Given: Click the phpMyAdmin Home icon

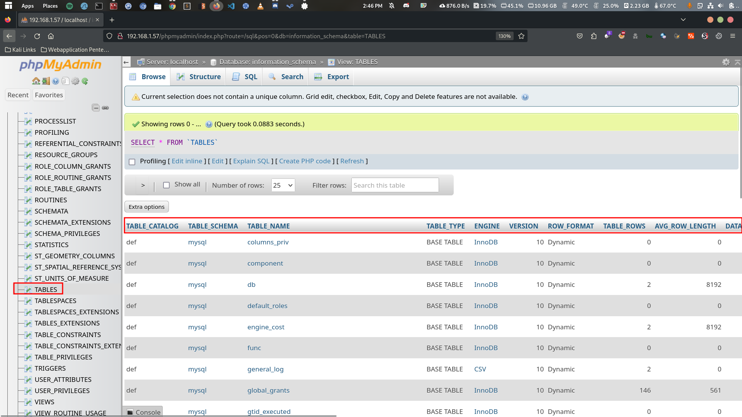Looking at the screenshot, I should 36,81.
